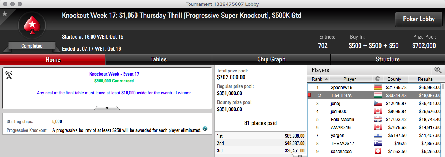The height and width of the screenshot is (157, 445).
Task: Click the broadcast antenna icon
Action: tap(9, 75)
